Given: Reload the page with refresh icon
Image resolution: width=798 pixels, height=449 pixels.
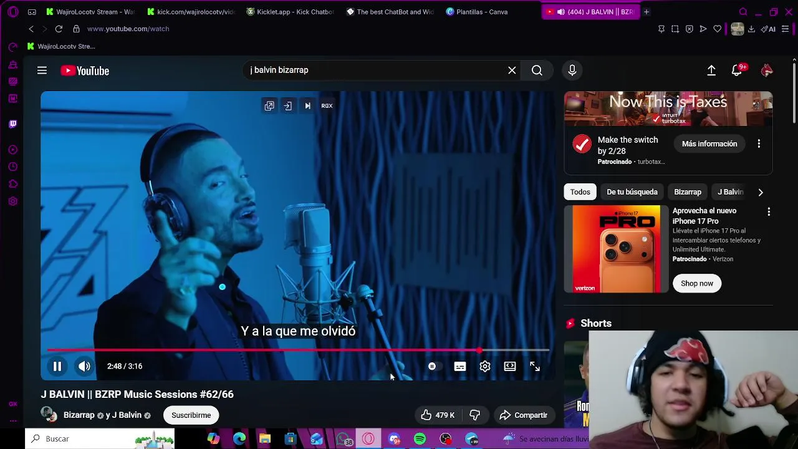Looking at the screenshot, I should (x=59, y=29).
